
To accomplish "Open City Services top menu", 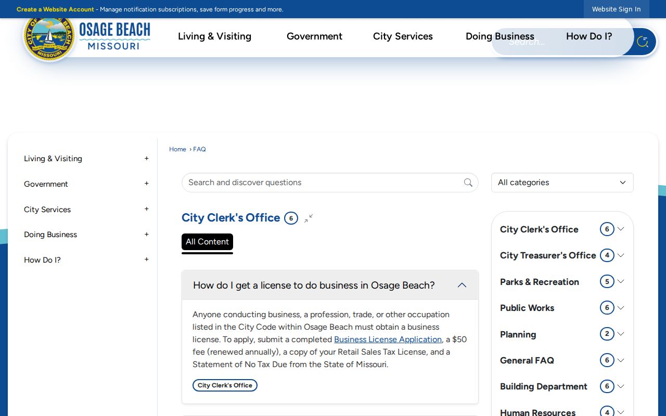I will pos(403,36).
